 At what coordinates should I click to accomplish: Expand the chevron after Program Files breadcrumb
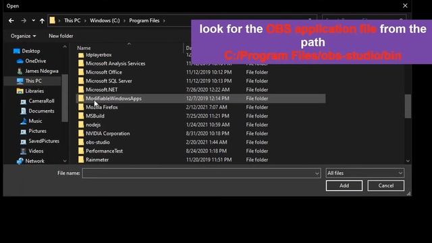164,21
